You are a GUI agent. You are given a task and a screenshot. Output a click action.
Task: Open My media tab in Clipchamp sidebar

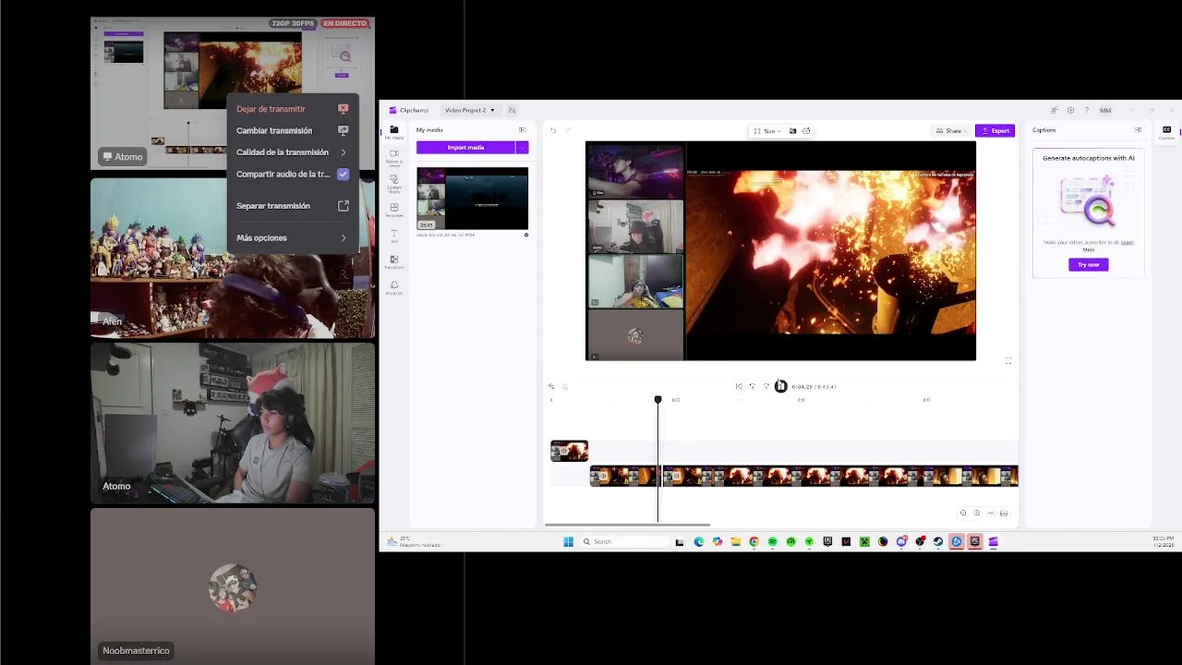point(394,133)
